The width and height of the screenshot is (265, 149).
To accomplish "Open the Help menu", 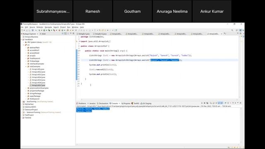I will pyautogui.click(x=82, y=27).
